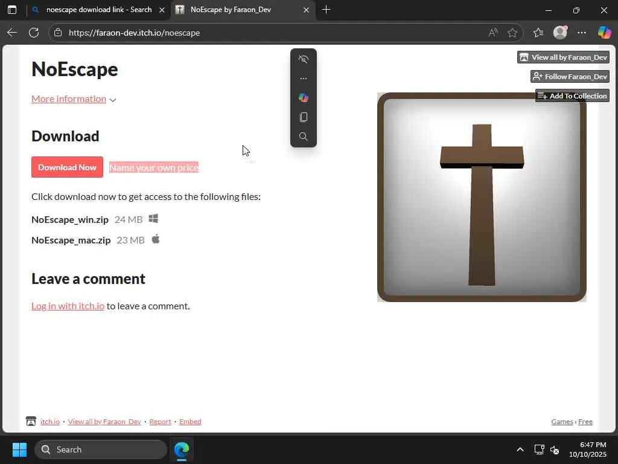The image size is (618, 464).
Task: Click the 23 MB file size text
Action: coord(131,240)
